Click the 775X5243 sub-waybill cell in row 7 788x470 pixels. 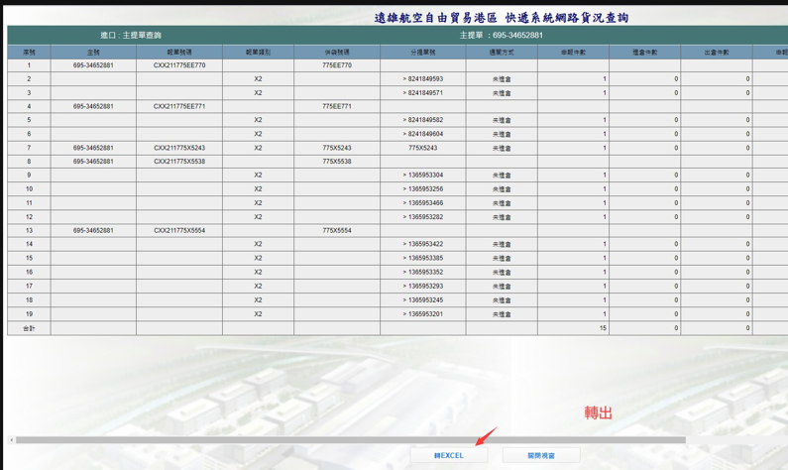point(422,148)
